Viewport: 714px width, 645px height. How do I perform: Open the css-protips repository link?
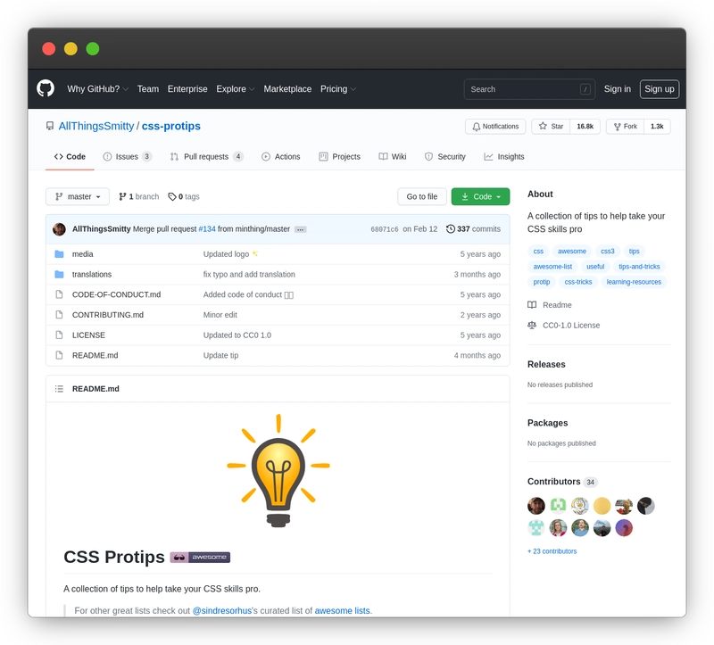click(x=171, y=126)
